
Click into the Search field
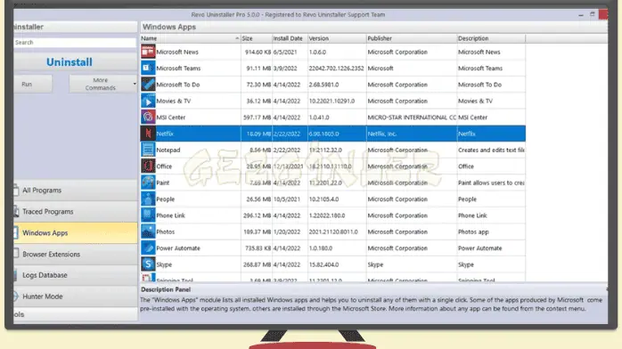click(x=75, y=43)
